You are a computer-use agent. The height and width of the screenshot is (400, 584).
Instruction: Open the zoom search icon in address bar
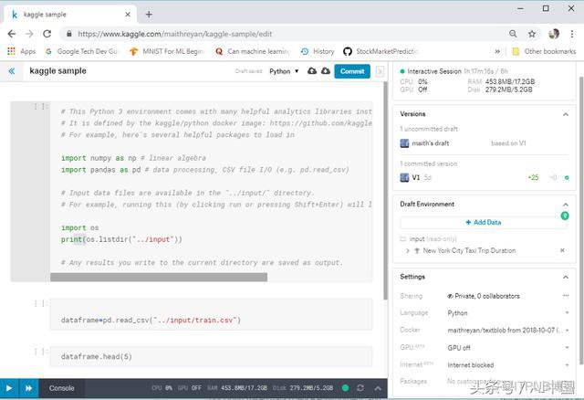click(x=513, y=34)
